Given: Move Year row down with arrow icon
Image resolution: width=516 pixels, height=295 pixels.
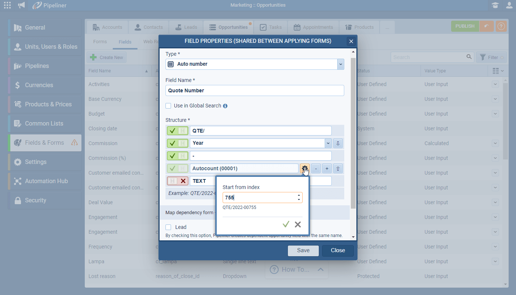Looking at the screenshot, I should (338, 143).
